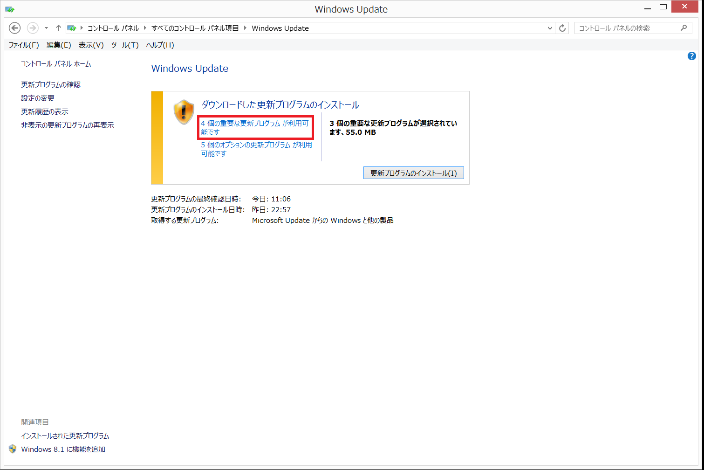Open the blue Help question mark icon
The width and height of the screenshot is (704, 470).
691,56
